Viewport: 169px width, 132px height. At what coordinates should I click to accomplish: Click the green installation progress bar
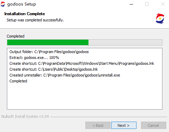(x=48, y=42)
